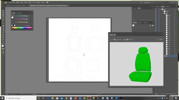This screenshot has height=100, width=179.
Task: Open the Effect menu
Action: pos(30,2)
